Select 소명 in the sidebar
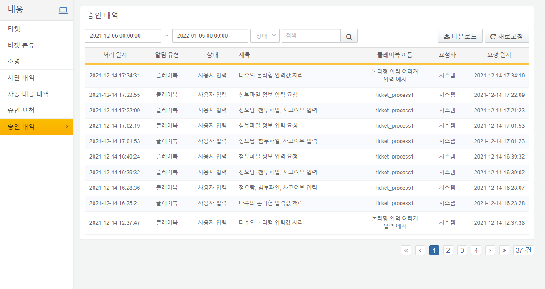Viewport: 545px width, 289px height. [36, 62]
